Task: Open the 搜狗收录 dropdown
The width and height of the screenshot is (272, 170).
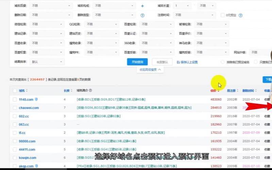Action: [x=102, y=43]
